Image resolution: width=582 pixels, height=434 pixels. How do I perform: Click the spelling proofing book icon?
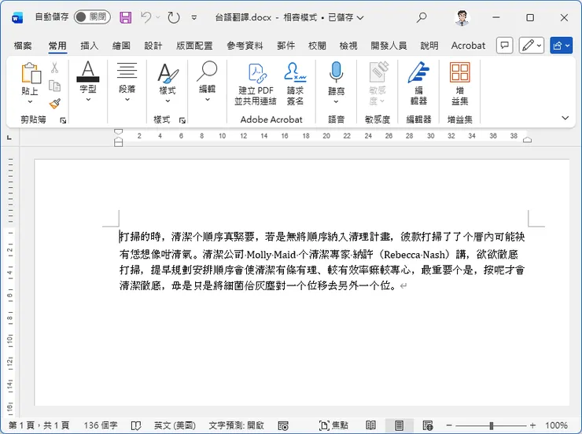point(136,425)
